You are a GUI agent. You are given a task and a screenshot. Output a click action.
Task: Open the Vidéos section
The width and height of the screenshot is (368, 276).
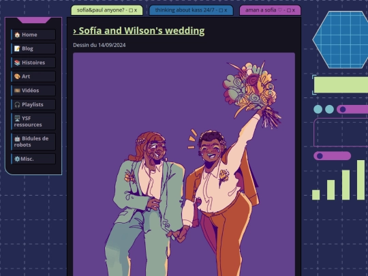[33, 91]
